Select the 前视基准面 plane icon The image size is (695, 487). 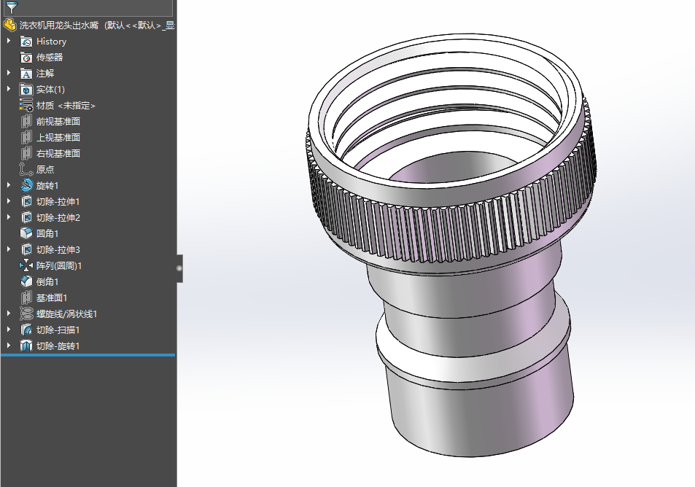coord(26,122)
